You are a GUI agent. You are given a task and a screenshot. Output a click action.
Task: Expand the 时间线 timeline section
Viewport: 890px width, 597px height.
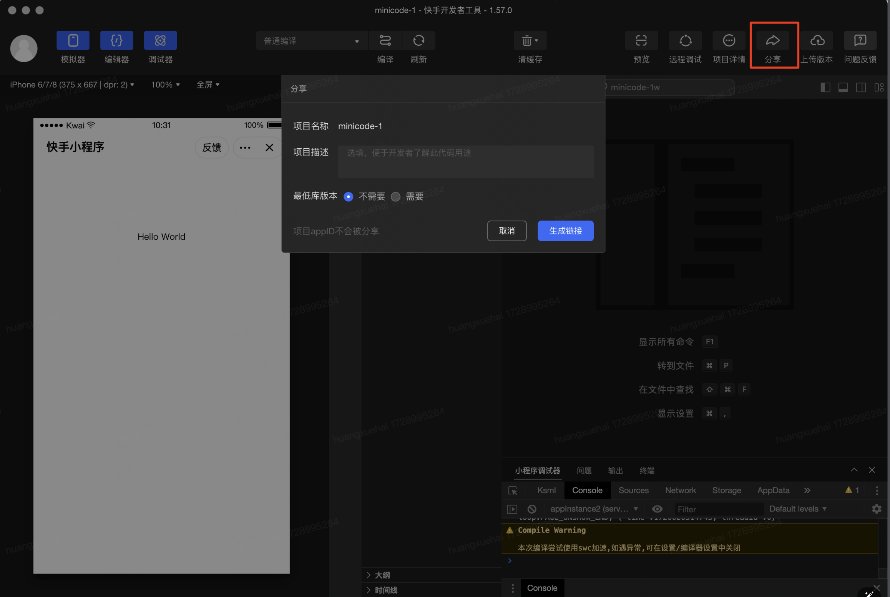click(432, 590)
